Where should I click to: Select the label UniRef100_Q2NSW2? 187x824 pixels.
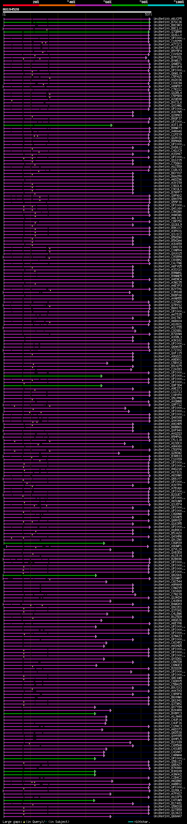click(168, 453)
